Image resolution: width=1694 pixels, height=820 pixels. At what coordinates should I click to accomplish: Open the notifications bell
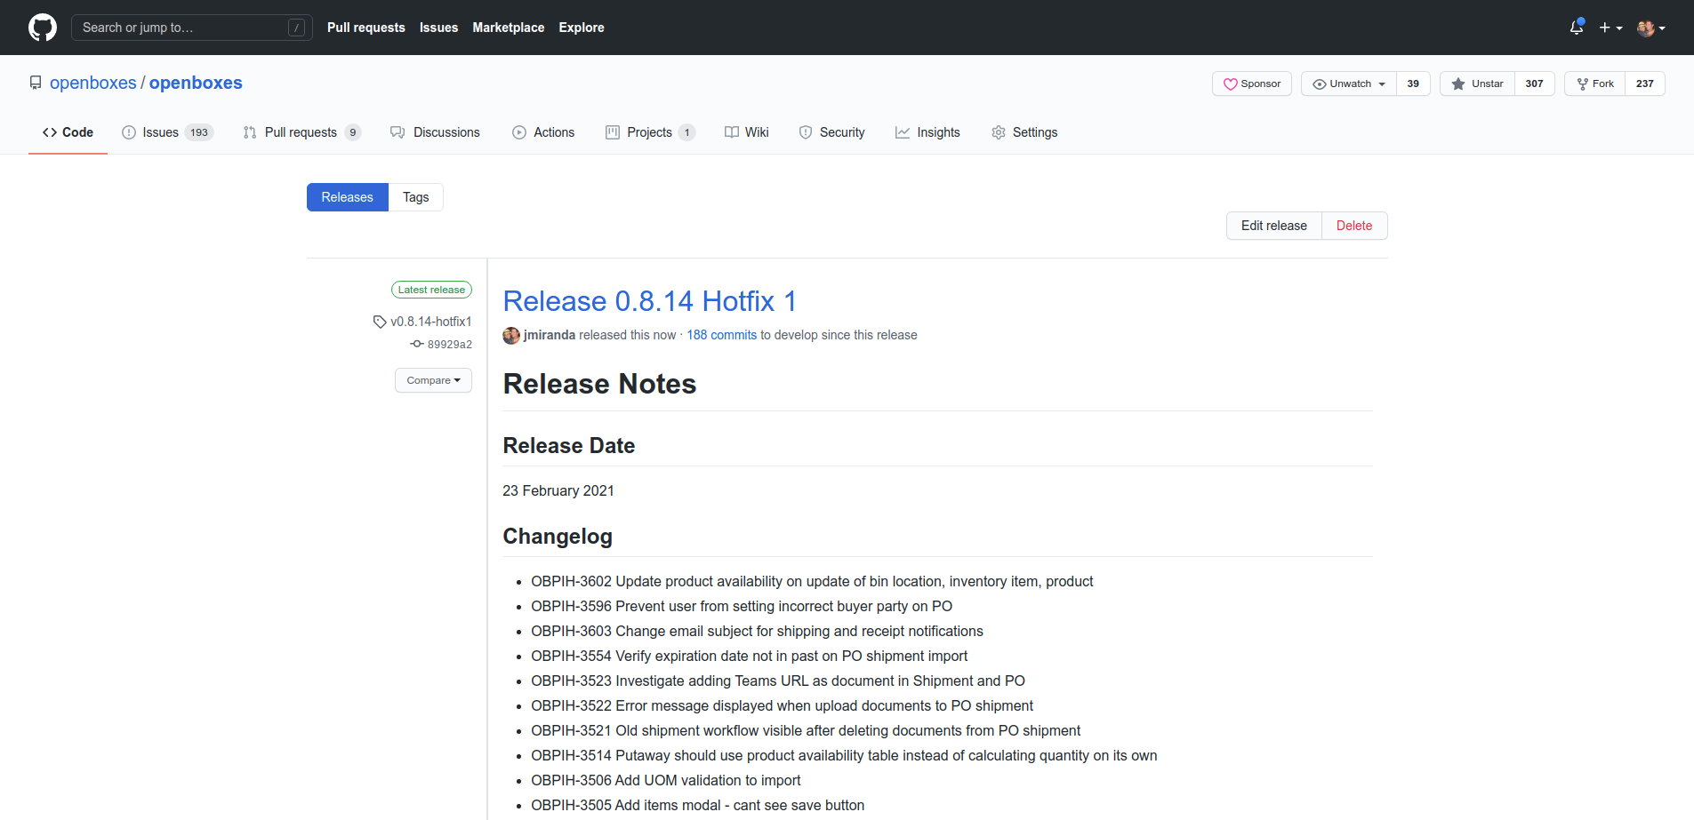pyautogui.click(x=1577, y=28)
